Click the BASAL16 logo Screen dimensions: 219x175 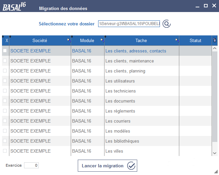point(14,7)
